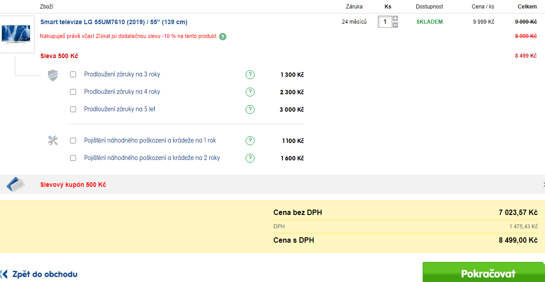Click the warranty shield icon

(53, 75)
